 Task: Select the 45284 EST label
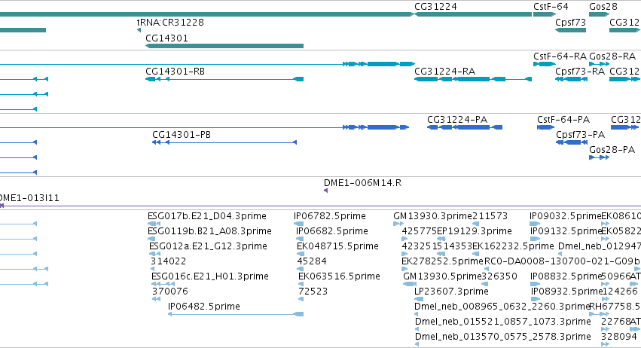click(312, 261)
